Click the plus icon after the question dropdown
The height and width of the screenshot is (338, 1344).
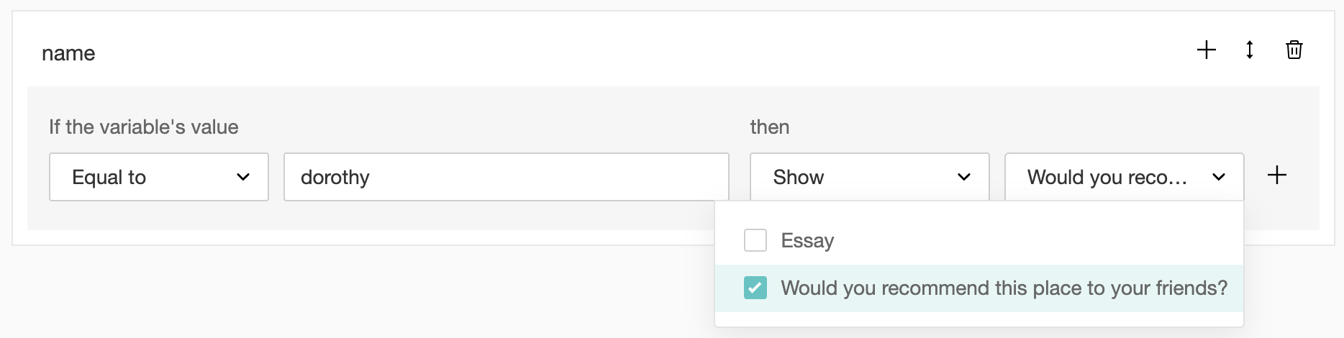1276,175
